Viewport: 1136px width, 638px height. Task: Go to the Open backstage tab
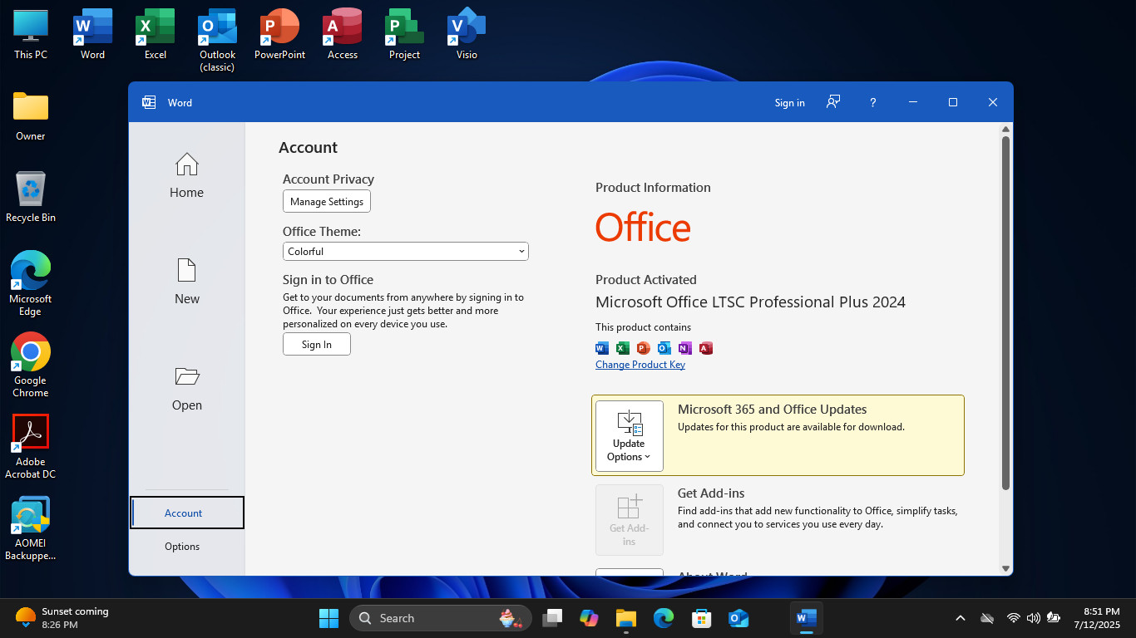[x=186, y=388]
